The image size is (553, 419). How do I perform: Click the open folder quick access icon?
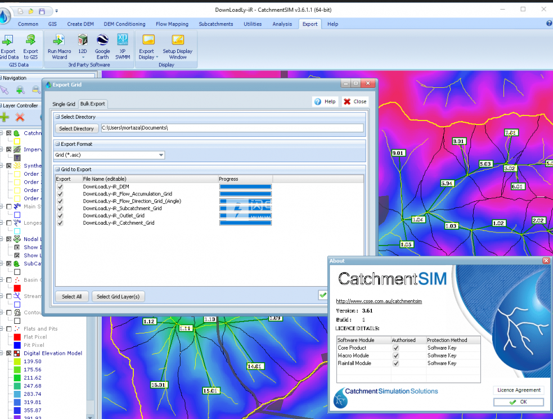(31, 11)
